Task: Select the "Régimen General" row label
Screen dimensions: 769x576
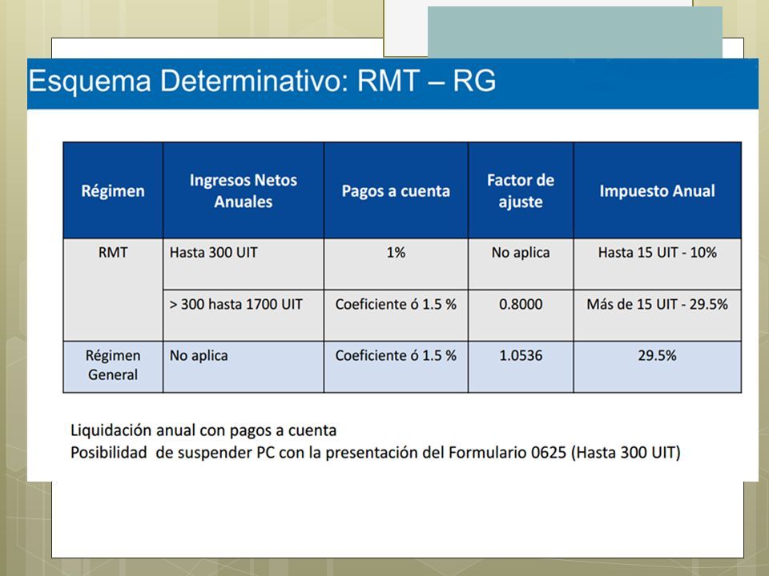Action: [113, 366]
